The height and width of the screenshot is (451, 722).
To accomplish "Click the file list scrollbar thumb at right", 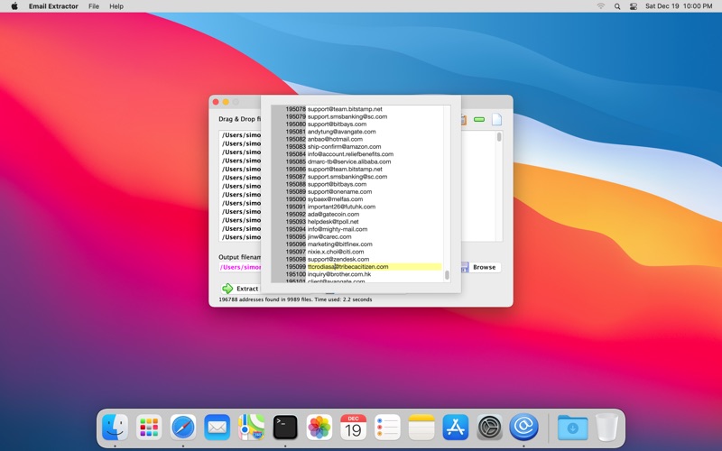I will pos(499,137).
